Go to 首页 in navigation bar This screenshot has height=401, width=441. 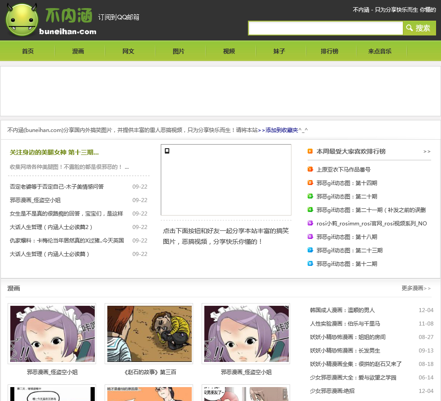28,51
